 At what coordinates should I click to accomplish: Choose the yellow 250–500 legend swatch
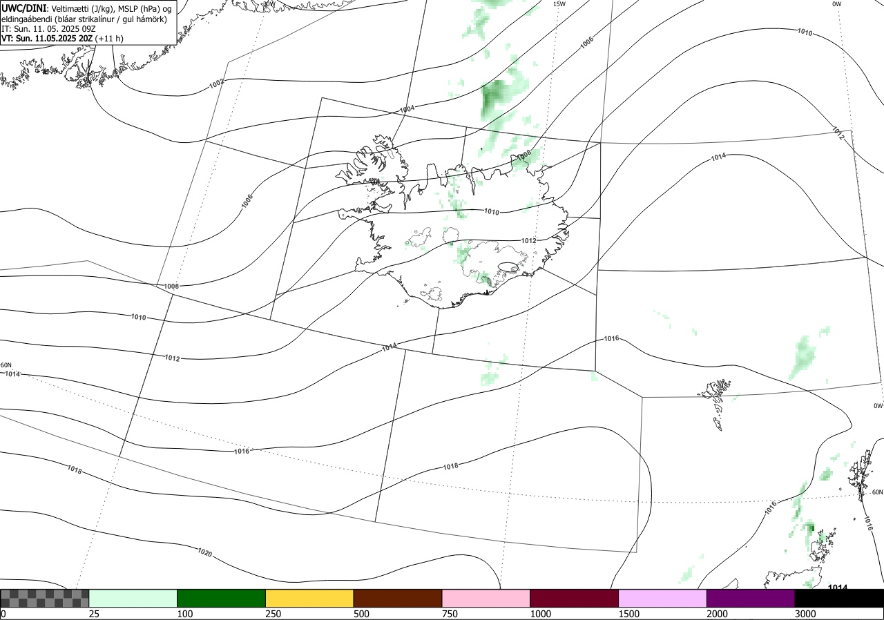coord(309,598)
